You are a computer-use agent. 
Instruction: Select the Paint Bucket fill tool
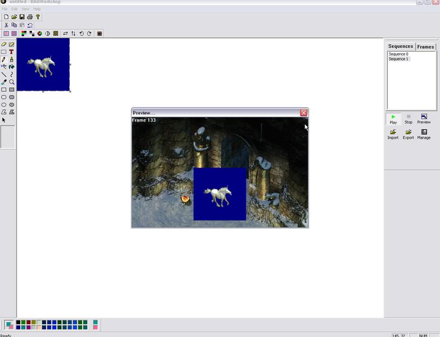click(11, 67)
